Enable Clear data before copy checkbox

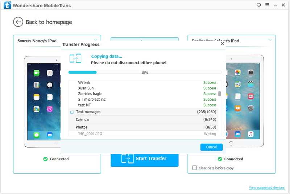pos(195,168)
